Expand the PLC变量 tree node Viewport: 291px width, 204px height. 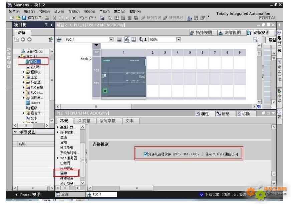tap(24, 87)
